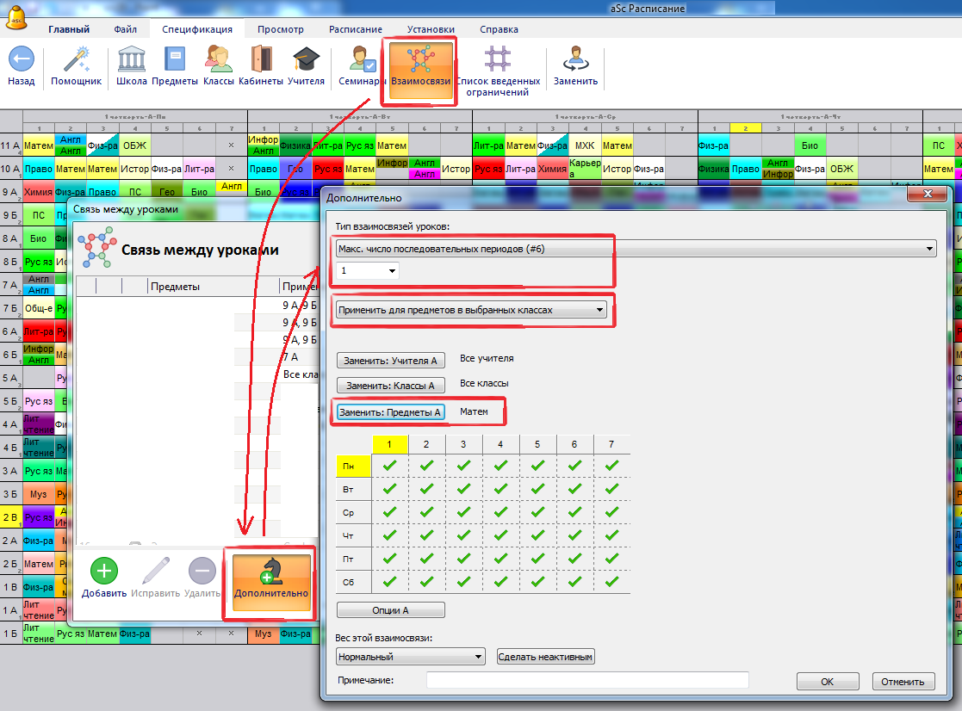Switch to the Просмотр ribbon tab
This screenshot has height=711, width=962.
pos(280,29)
